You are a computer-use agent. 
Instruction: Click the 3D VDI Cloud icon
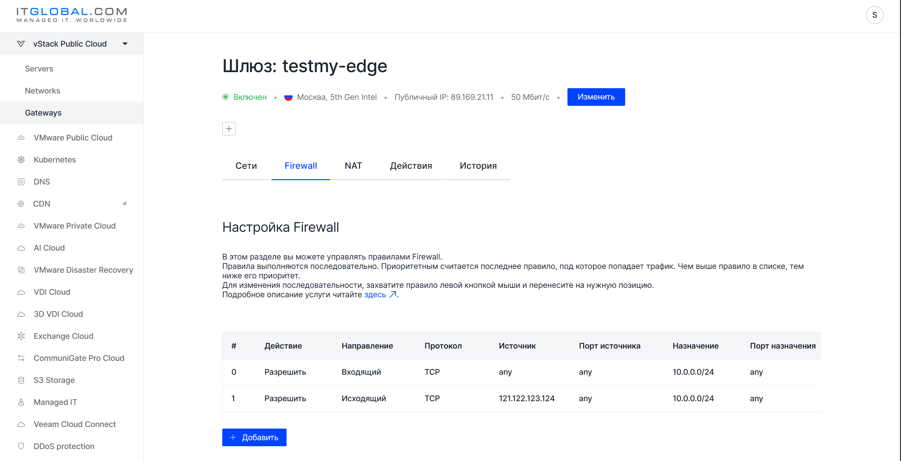[x=21, y=314]
